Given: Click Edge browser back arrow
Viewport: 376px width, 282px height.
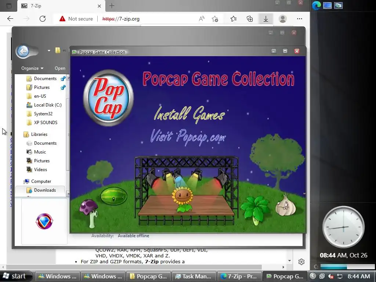Looking at the screenshot, I should point(10,19).
